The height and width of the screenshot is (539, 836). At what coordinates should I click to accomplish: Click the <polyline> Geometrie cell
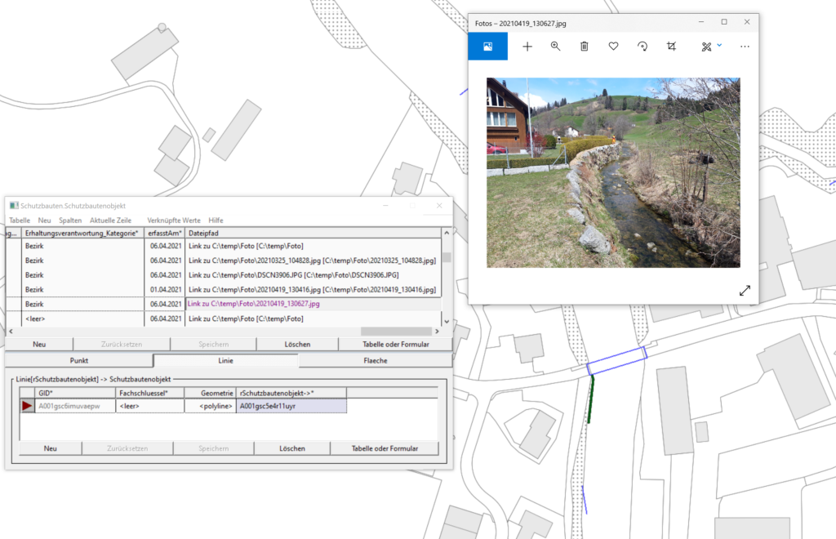(x=210, y=406)
